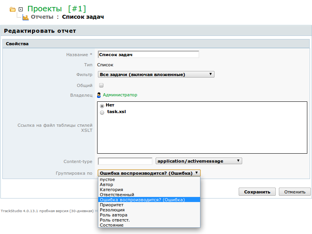Choose Автор in the dropdown list
This screenshot has width=312, height=234.
[x=106, y=184]
